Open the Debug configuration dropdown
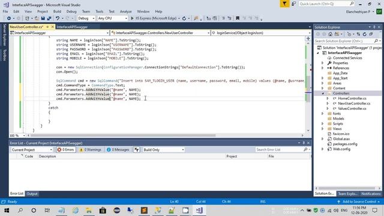This screenshot has height=216, width=384. click(x=86, y=19)
